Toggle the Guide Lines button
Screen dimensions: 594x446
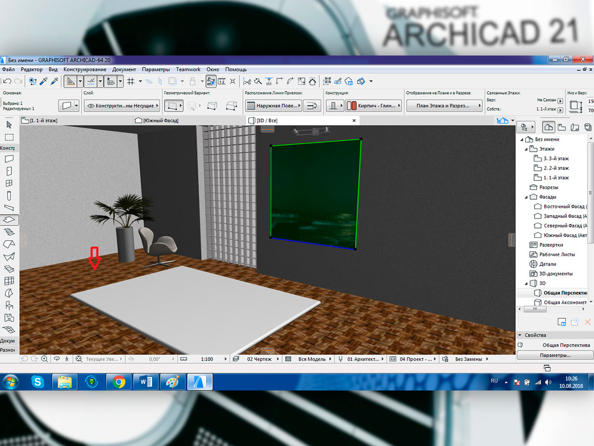coord(71,81)
